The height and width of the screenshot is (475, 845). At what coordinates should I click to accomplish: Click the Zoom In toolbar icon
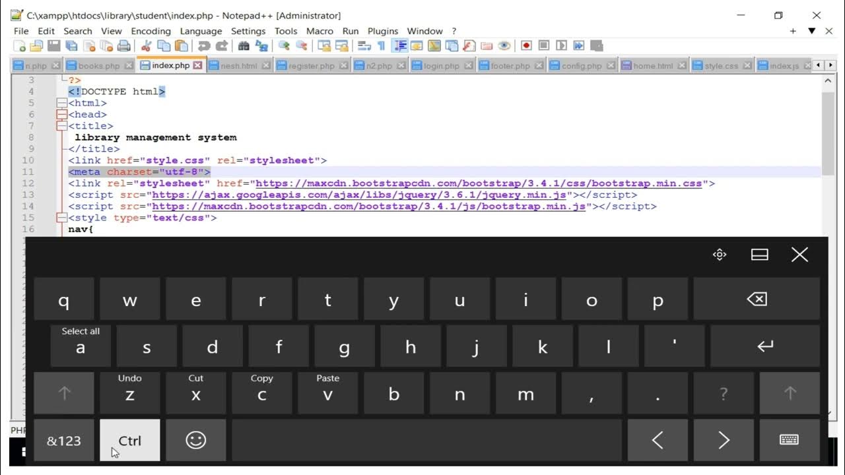click(284, 46)
